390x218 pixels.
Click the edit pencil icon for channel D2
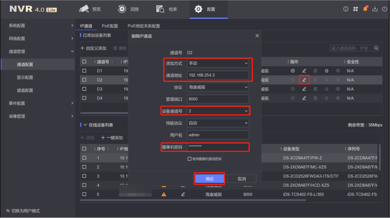click(x=304, y=80)
